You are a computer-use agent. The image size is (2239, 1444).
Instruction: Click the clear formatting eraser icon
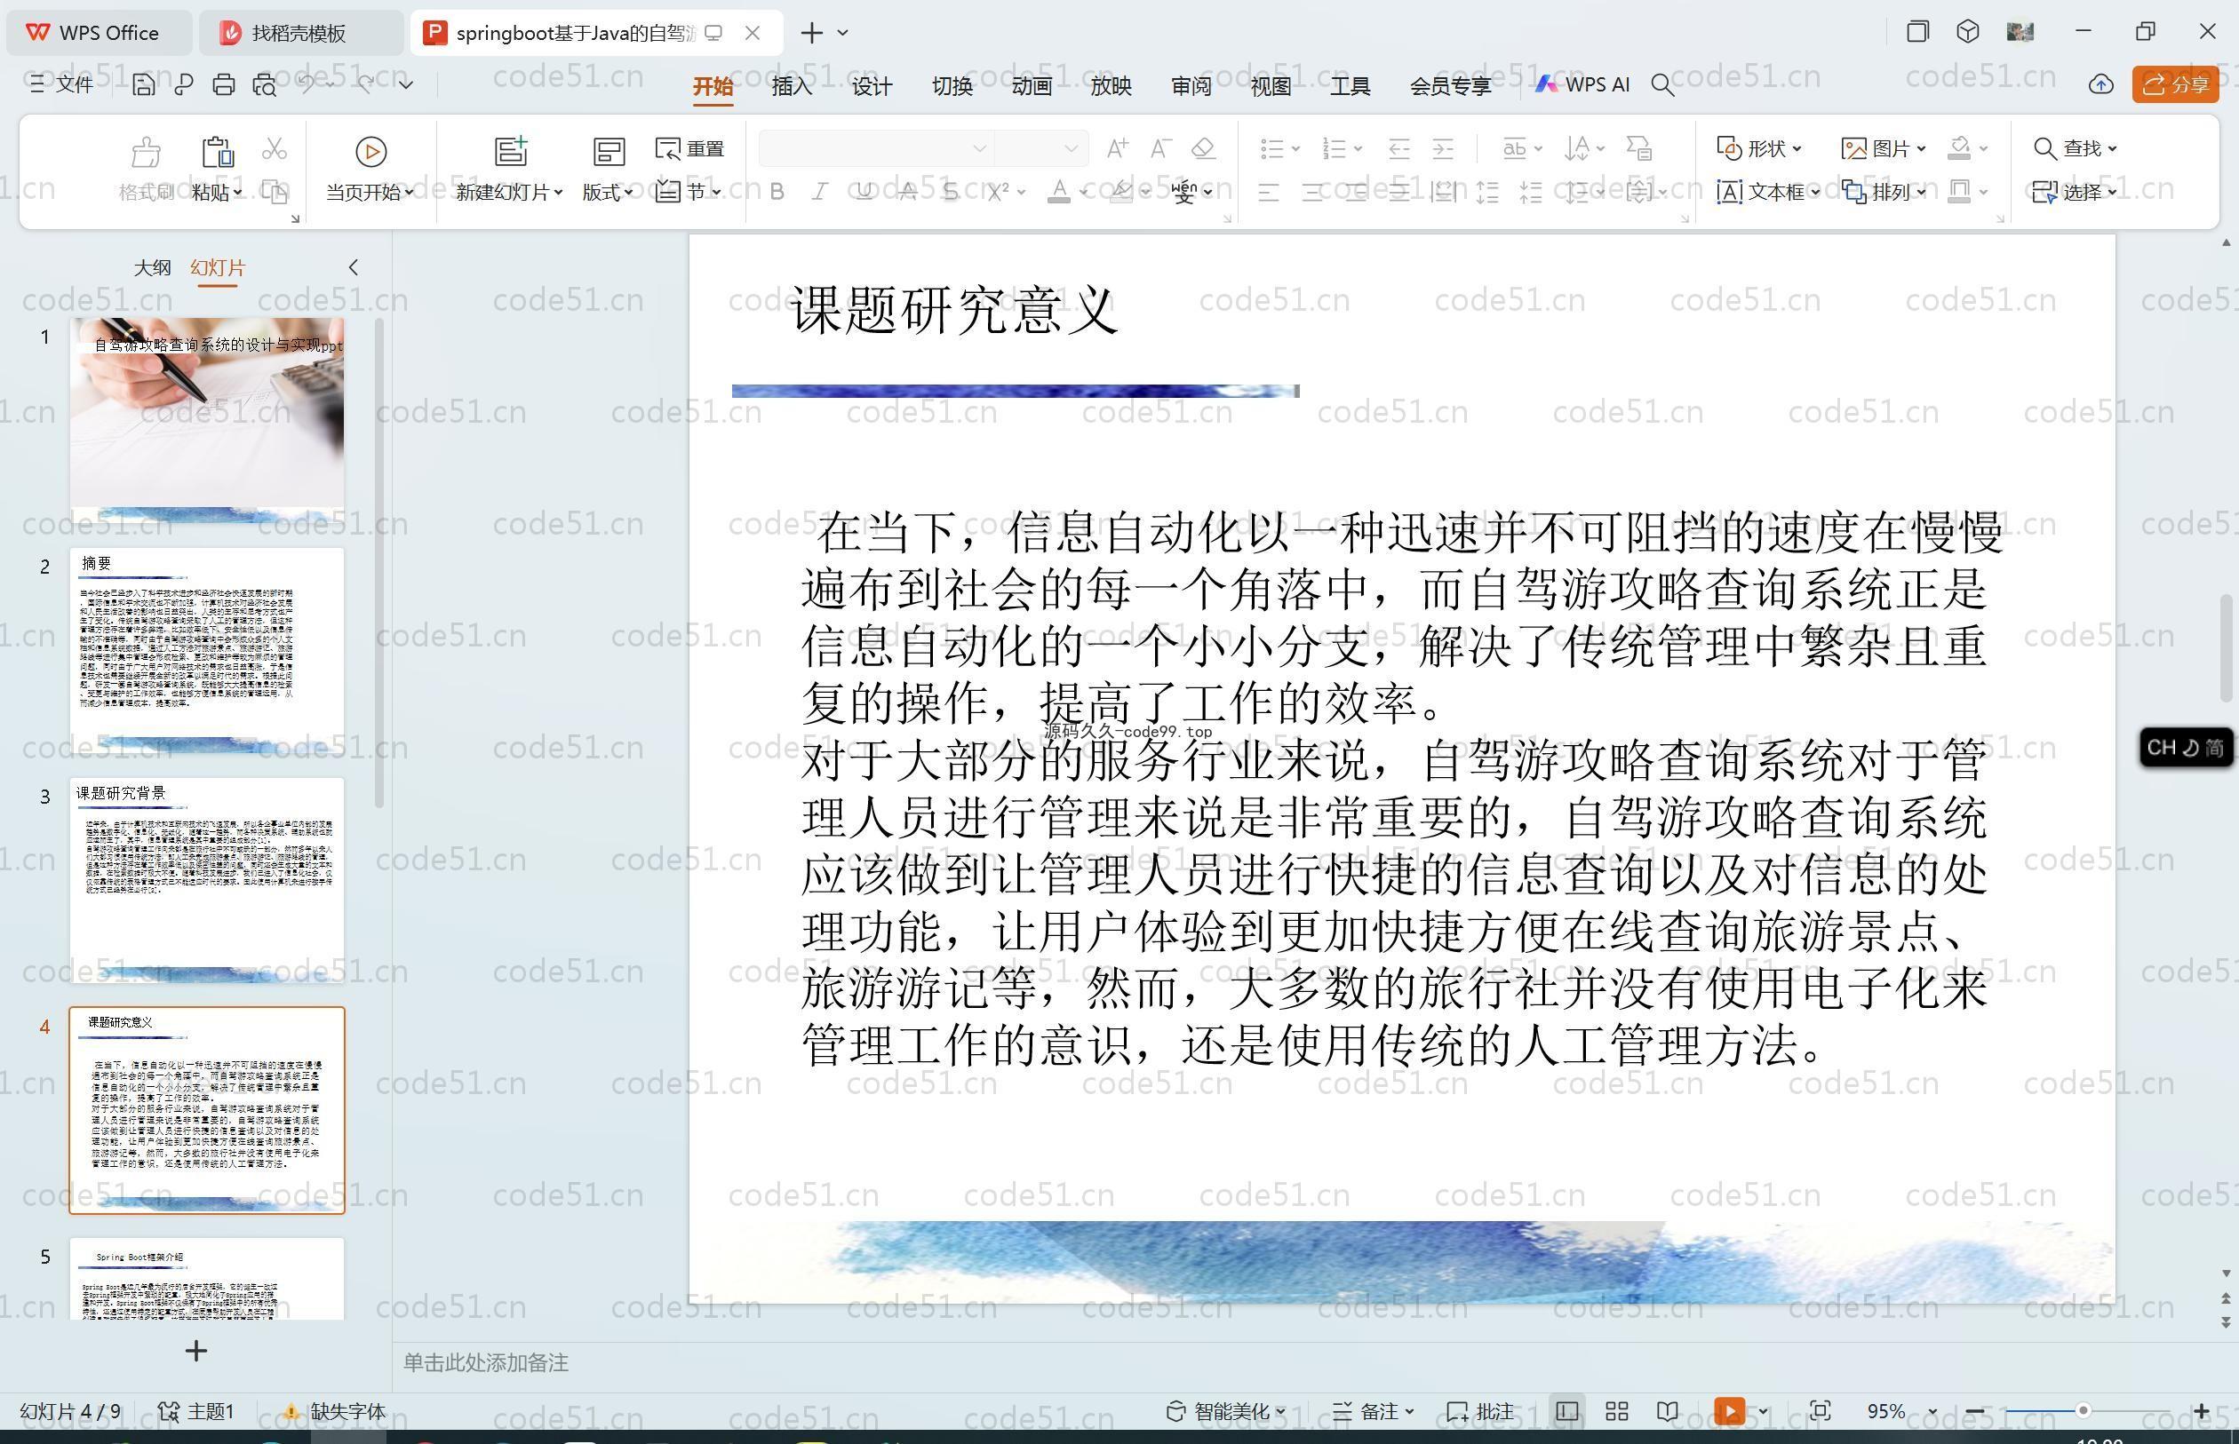coord(1203,148)
